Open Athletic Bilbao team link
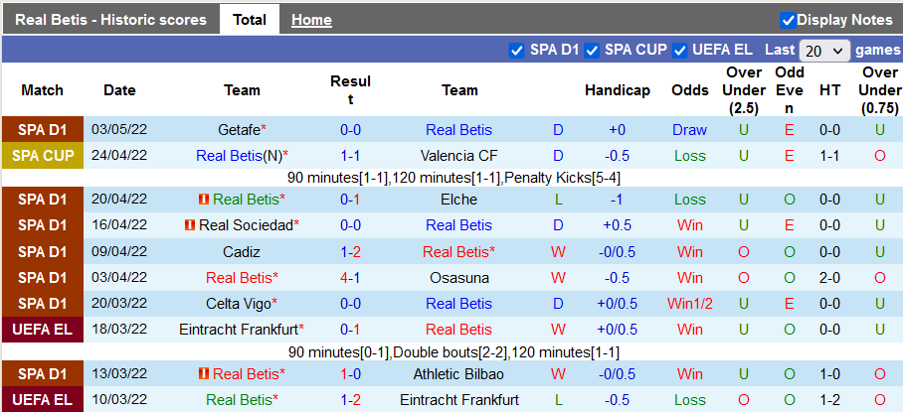 (459, 374)
